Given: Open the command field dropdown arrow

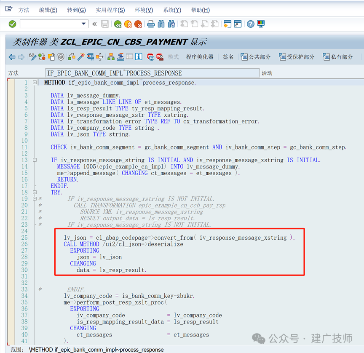Looking at the screenshot, I should coord(83,24).
